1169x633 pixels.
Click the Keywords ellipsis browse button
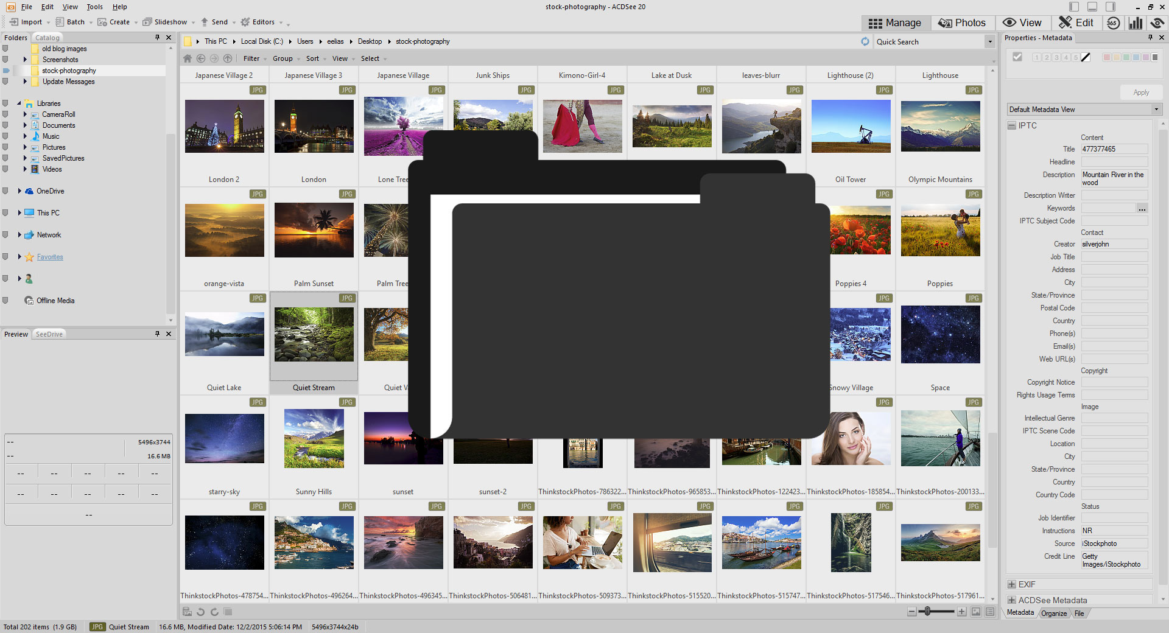coord(1142,209)
